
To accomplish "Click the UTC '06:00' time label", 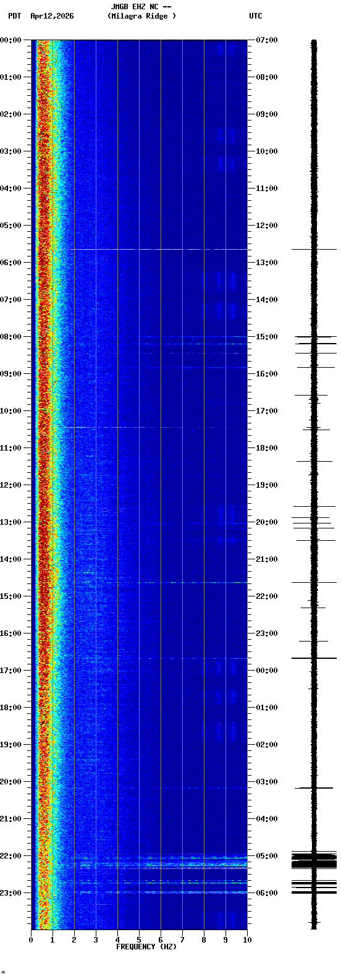I will (x=267, y=893).
